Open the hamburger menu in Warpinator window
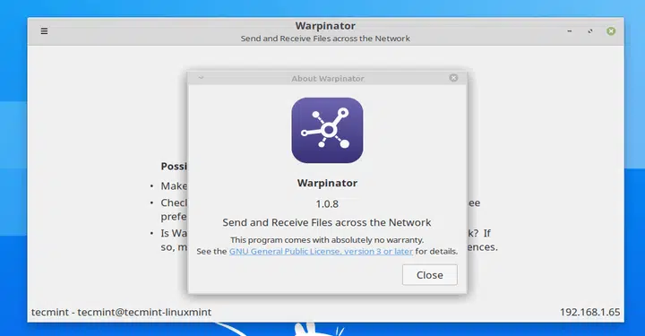This screenshot has height=336, width=645. click(x=44, y=31)
